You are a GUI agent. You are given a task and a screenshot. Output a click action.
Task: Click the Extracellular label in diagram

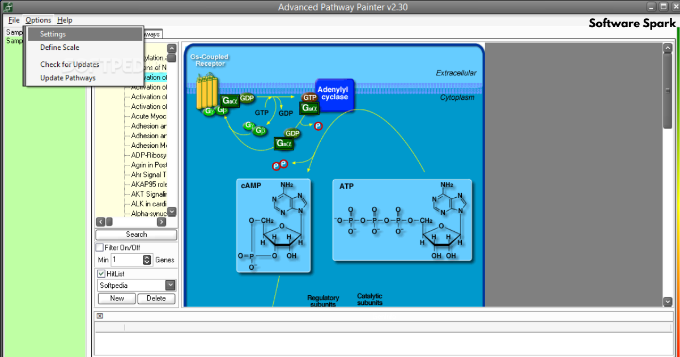pyautogui.click(x=456, y=73)
